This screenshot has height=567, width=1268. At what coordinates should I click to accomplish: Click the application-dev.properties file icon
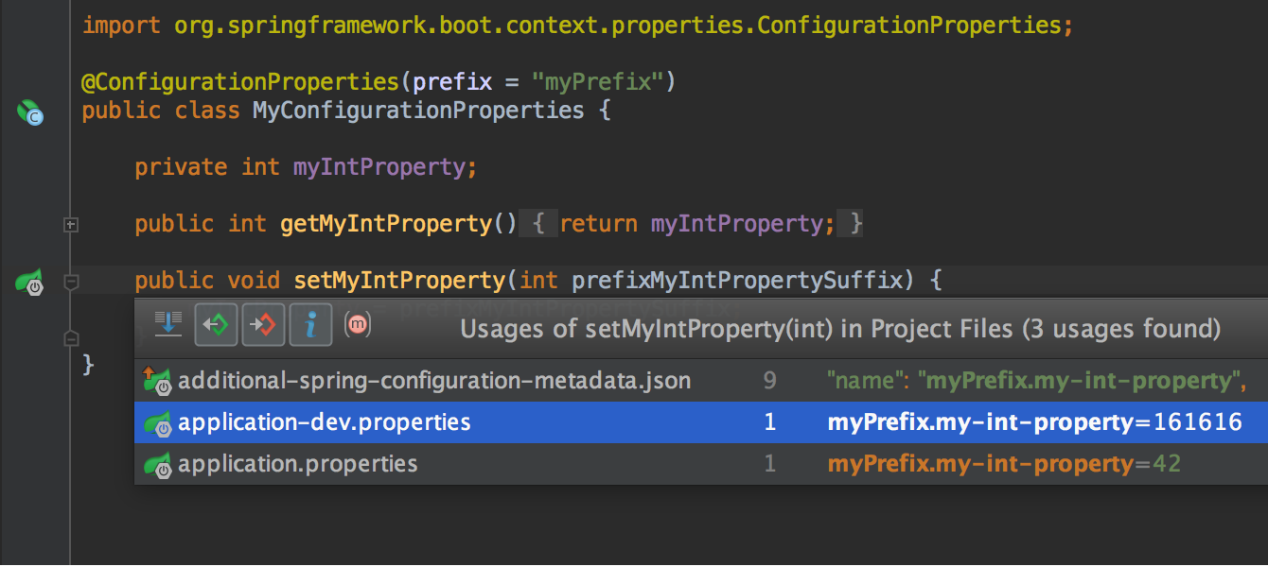point(156,422)
